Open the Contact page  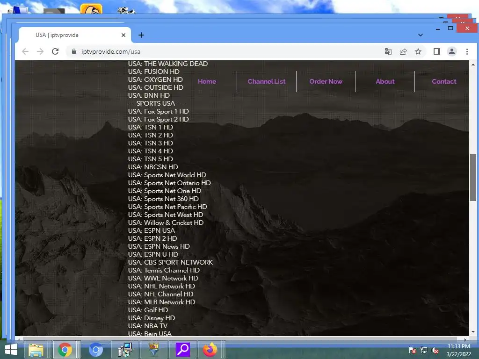coord(444,81)
